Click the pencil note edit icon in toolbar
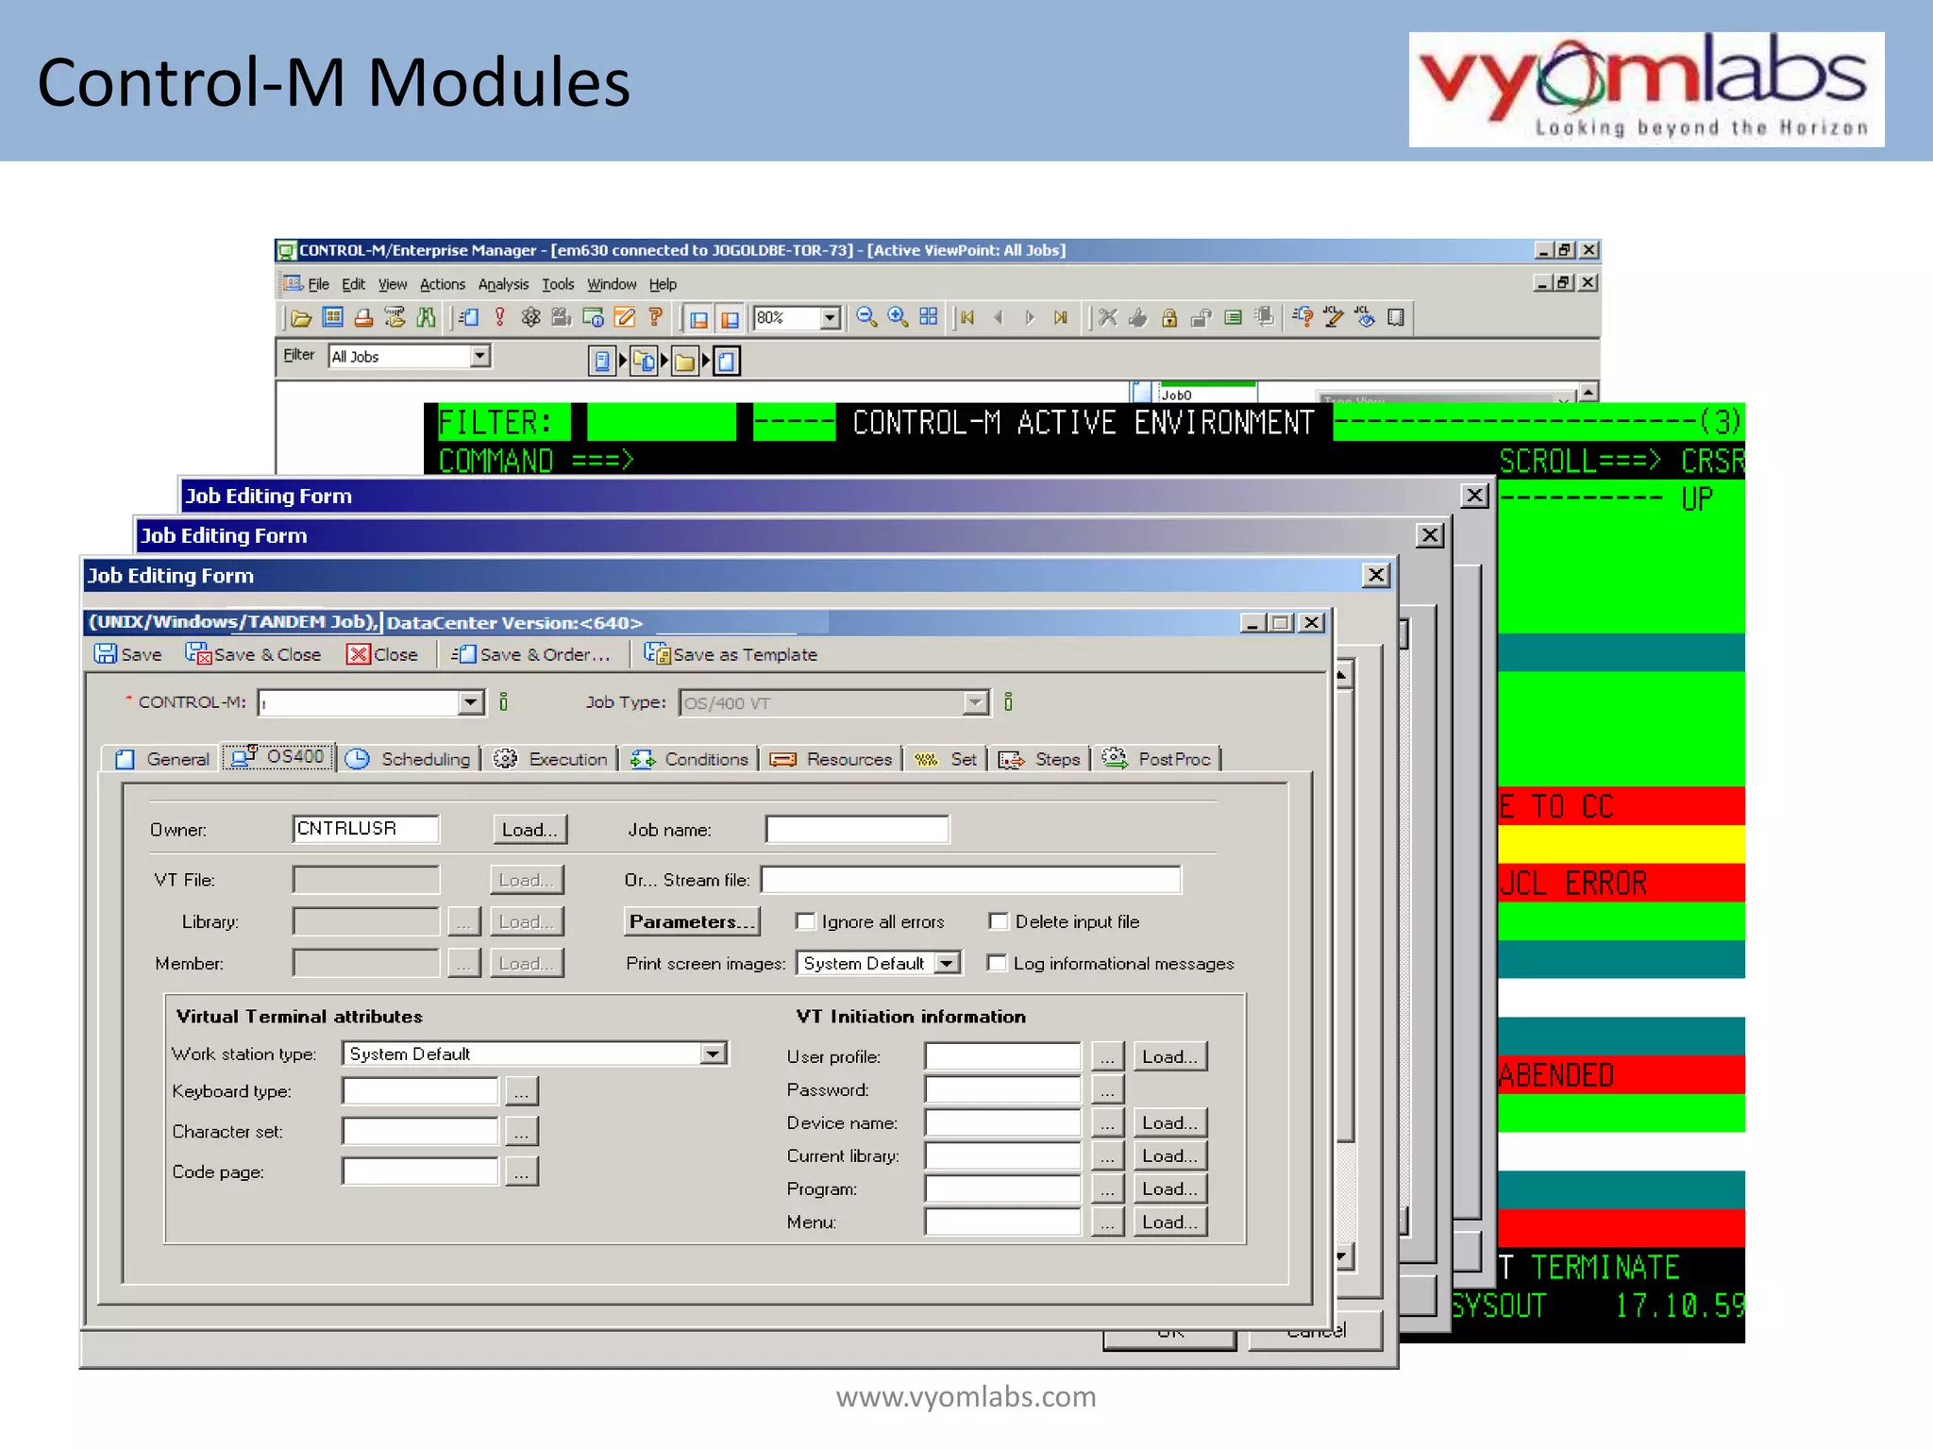This screenshot has width=1933, height=1450. (x=625, y=318)
